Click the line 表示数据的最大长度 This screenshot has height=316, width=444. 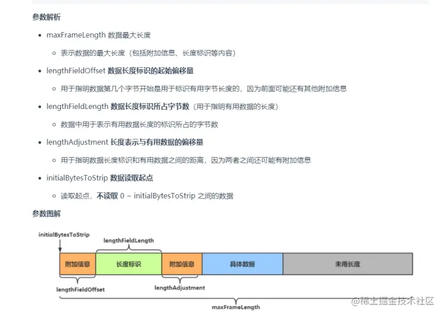[x=148, y=53]
